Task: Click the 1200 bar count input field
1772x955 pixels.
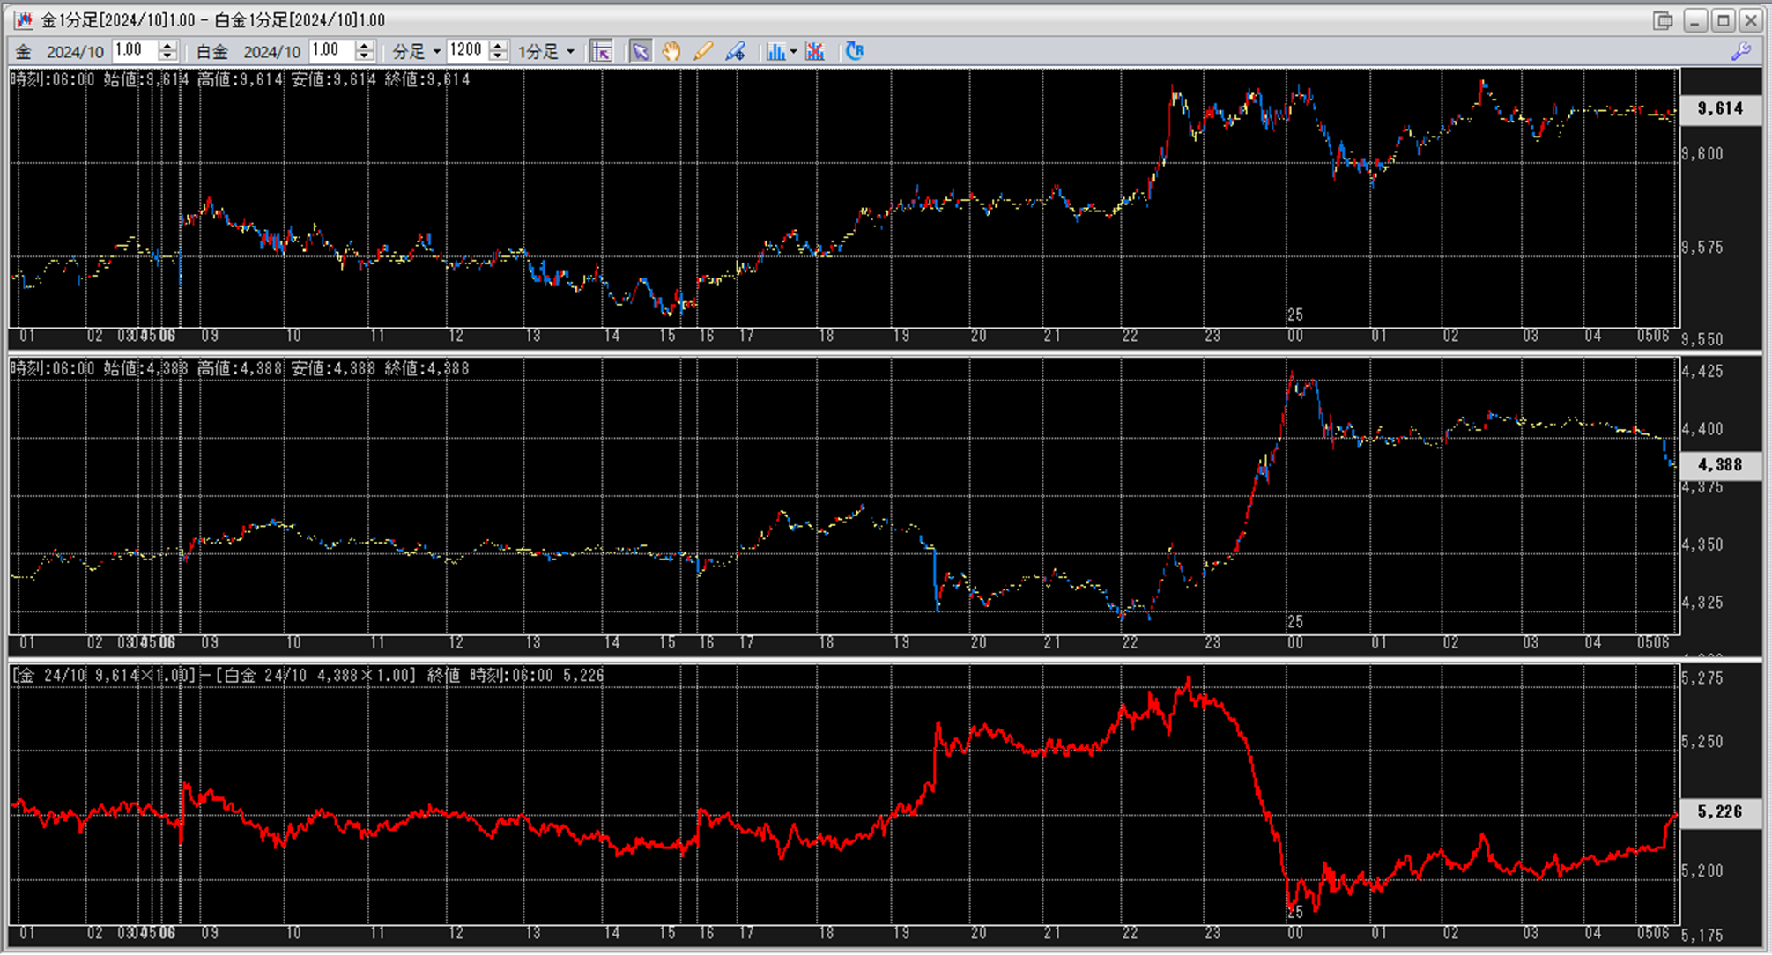Action: click(467, 50)
